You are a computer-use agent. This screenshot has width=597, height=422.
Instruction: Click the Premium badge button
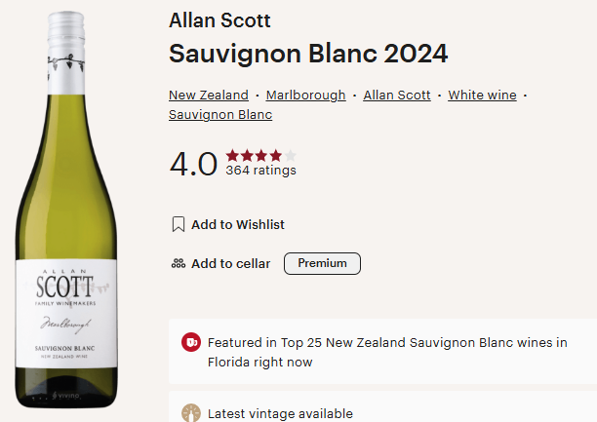coord(322,263)
